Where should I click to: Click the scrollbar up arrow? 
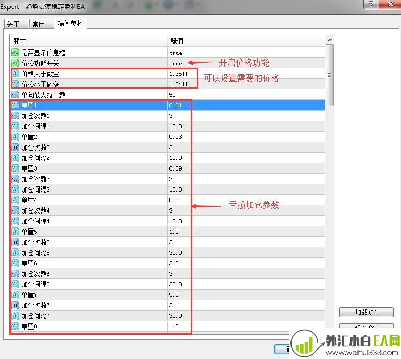click(330, 39)
